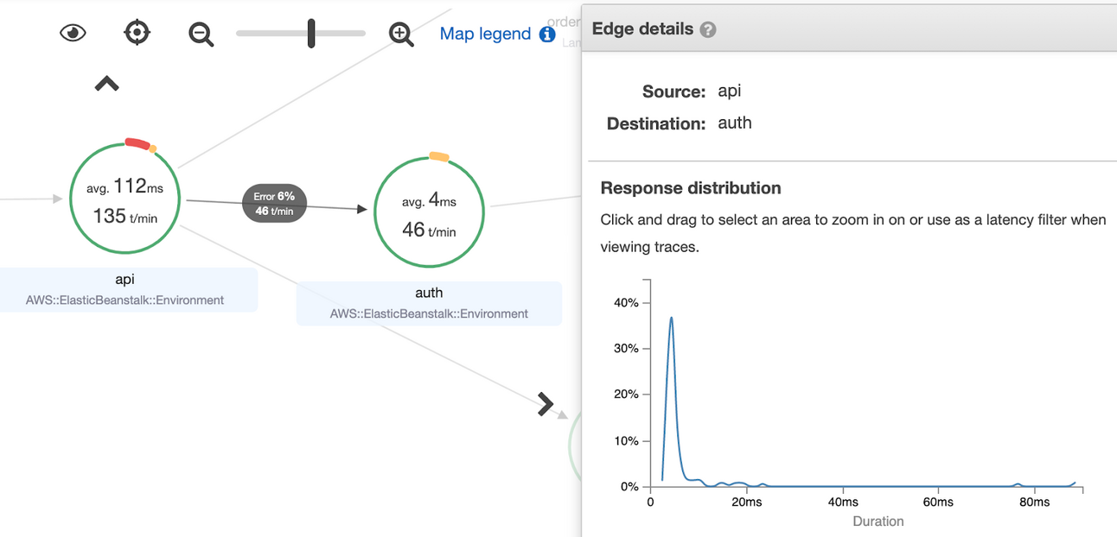Click the info icon beside Map legend

(546, 34)
